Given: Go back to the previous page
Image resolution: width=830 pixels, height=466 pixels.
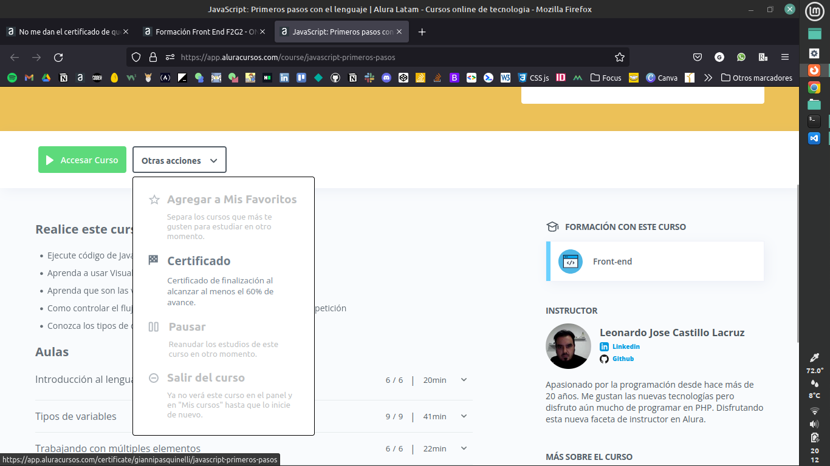Looking at the screenshot, I should (15, 57).
